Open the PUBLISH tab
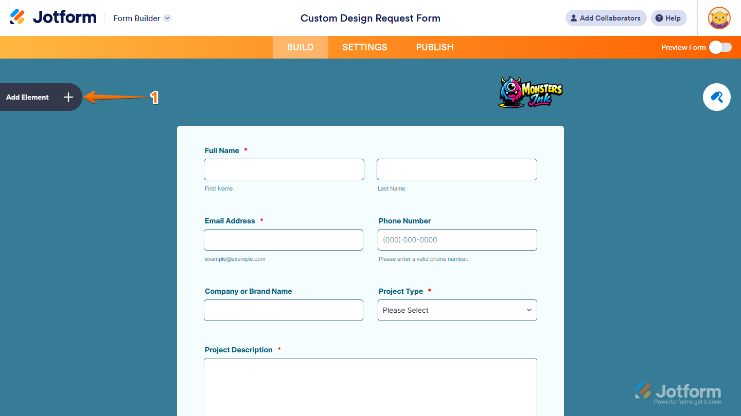The width and height of the screenshot is (741, 416). [435, 47]
